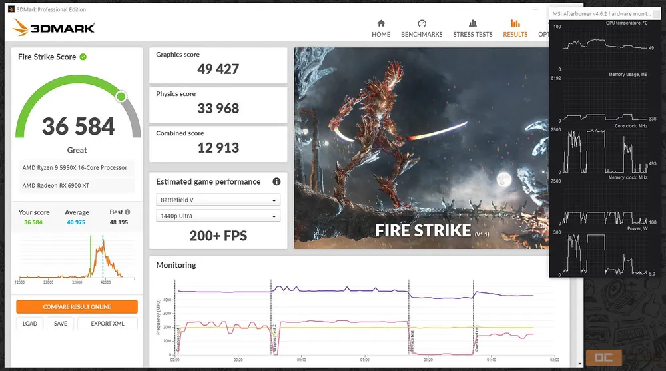666x371 pixels.
Task: Click Compare Result Online button
Action: [x=77, y=307]
